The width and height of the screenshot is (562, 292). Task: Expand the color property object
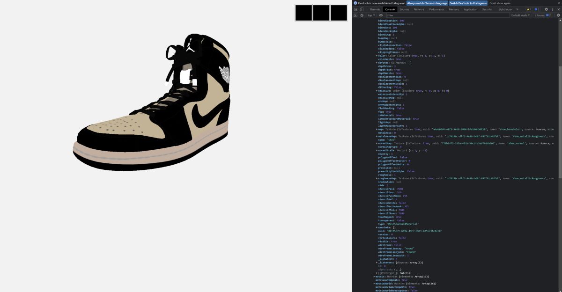click(377, 56)
